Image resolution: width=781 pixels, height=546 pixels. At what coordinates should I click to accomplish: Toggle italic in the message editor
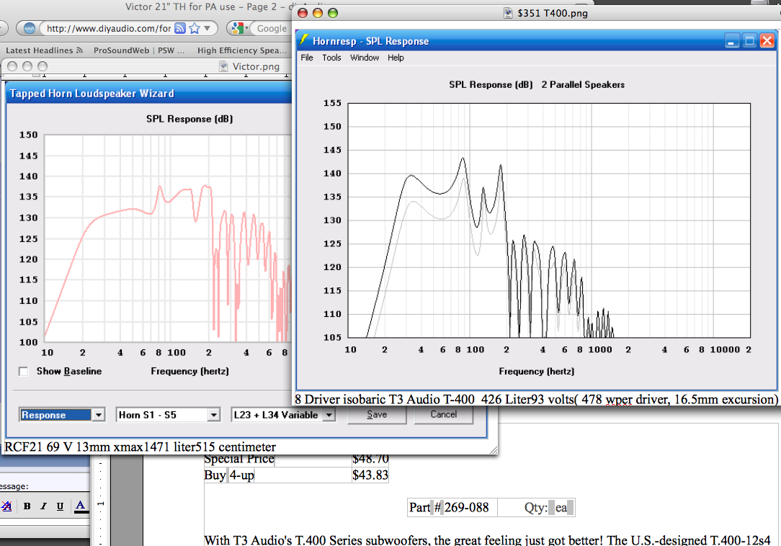point(43,506)
